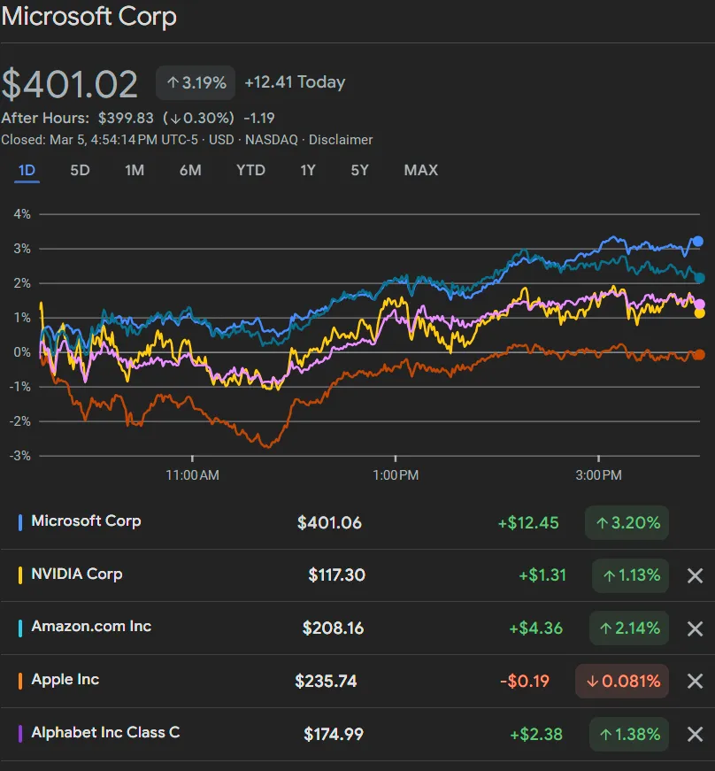715x771 pixels.
Task: Click the orange Apple line endpoint dot
Action: pyautogui.click(x=698, y=354)
